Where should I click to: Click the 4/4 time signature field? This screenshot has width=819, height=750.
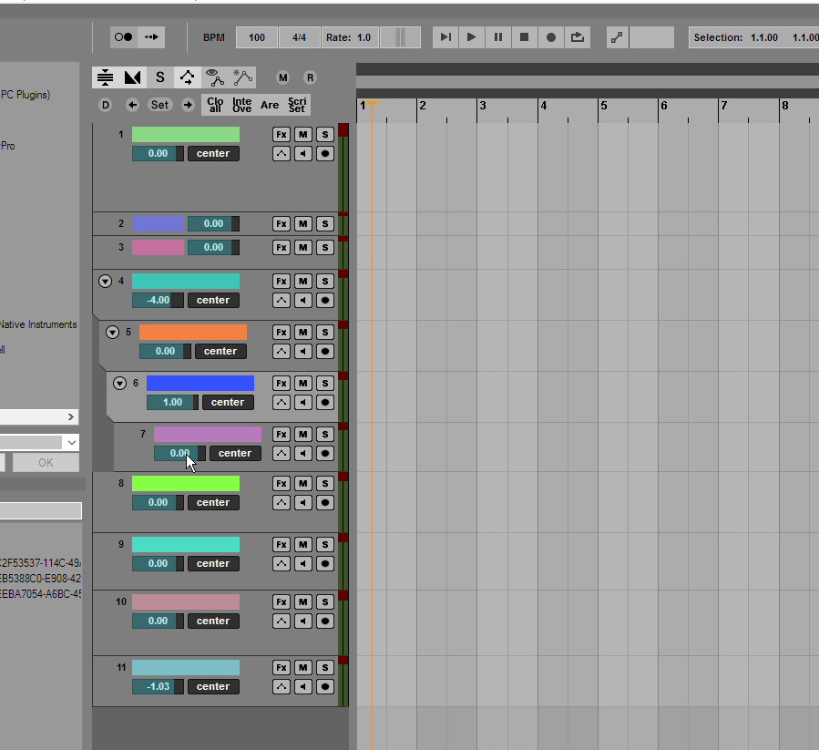[x=300, y=37]
